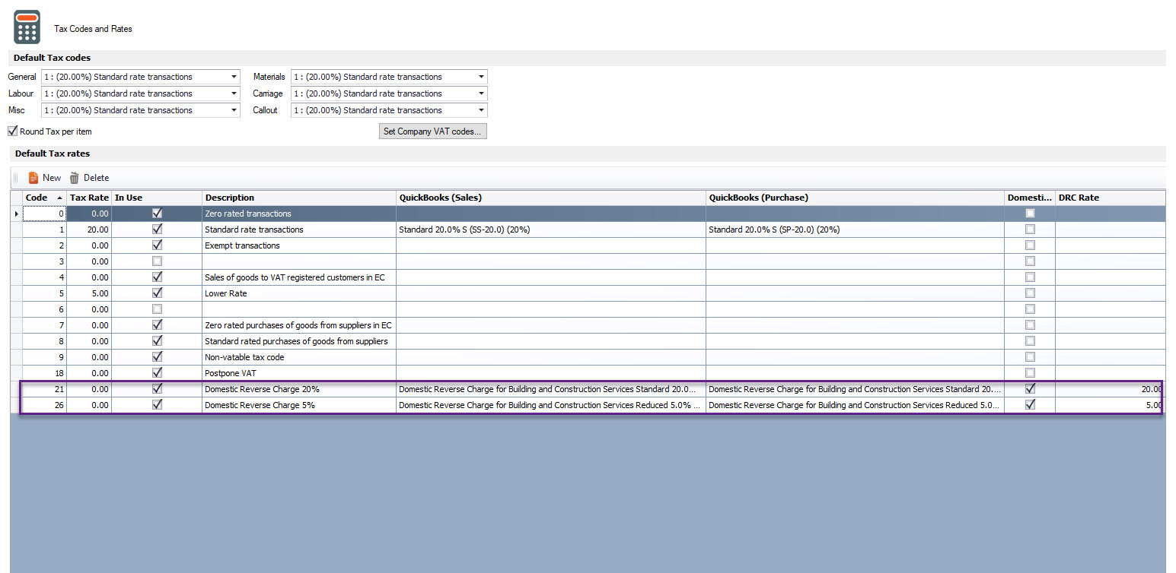Open the General tax code dropdown

pyautogui.click(x=234, y=77)
